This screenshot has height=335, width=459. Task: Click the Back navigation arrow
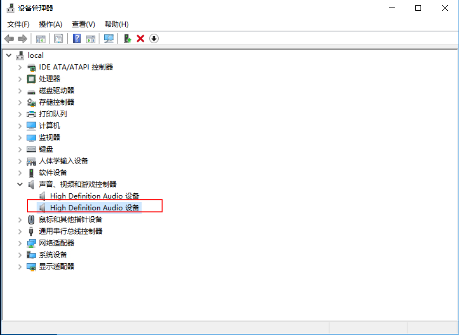[9, 38]
